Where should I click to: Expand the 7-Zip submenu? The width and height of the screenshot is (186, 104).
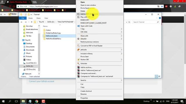[x=100, y=29]
